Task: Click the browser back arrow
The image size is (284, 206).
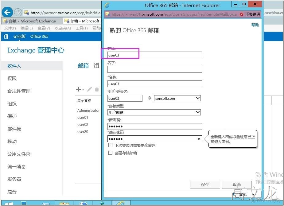Action: coord(7,12)
